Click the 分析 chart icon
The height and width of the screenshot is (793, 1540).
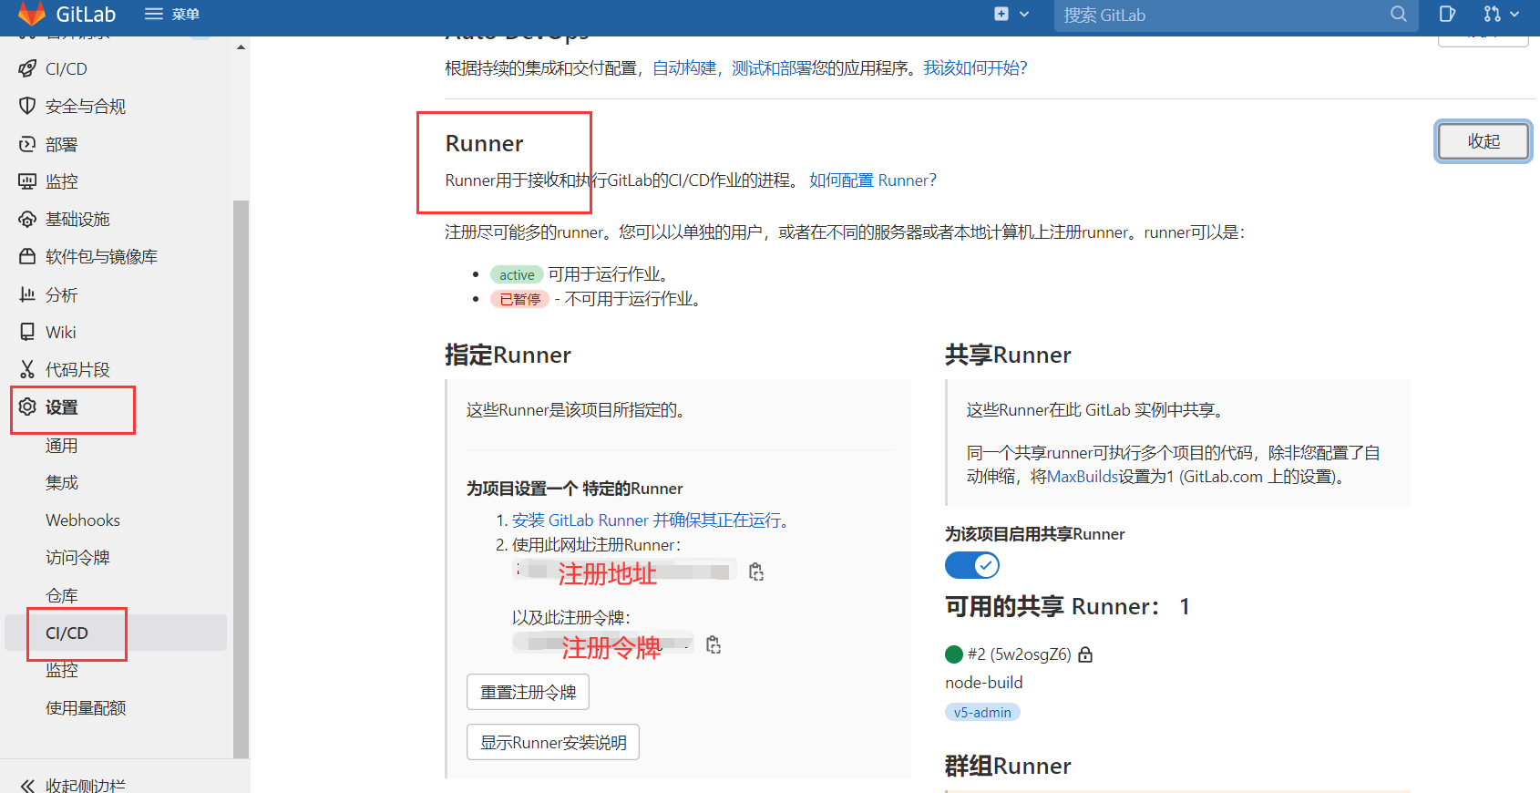pyautogui.click(x=27, y=294)
